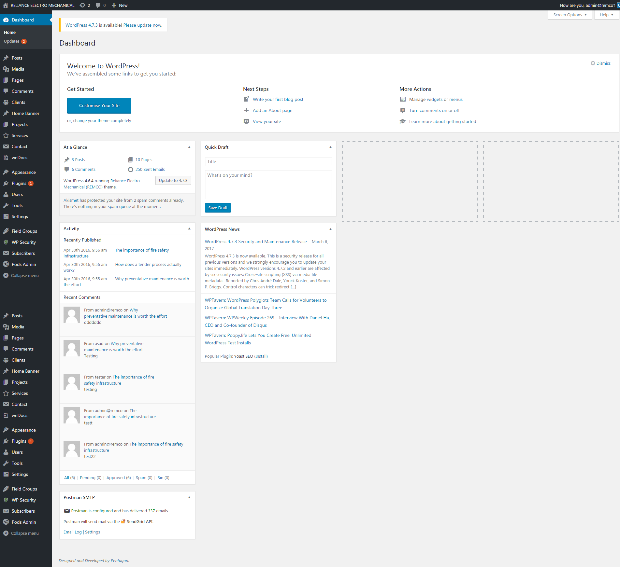Open the Home submenu item
620x567 pixels.
10,33
